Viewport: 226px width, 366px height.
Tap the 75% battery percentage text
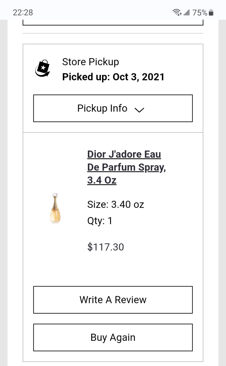coord(200,13)
